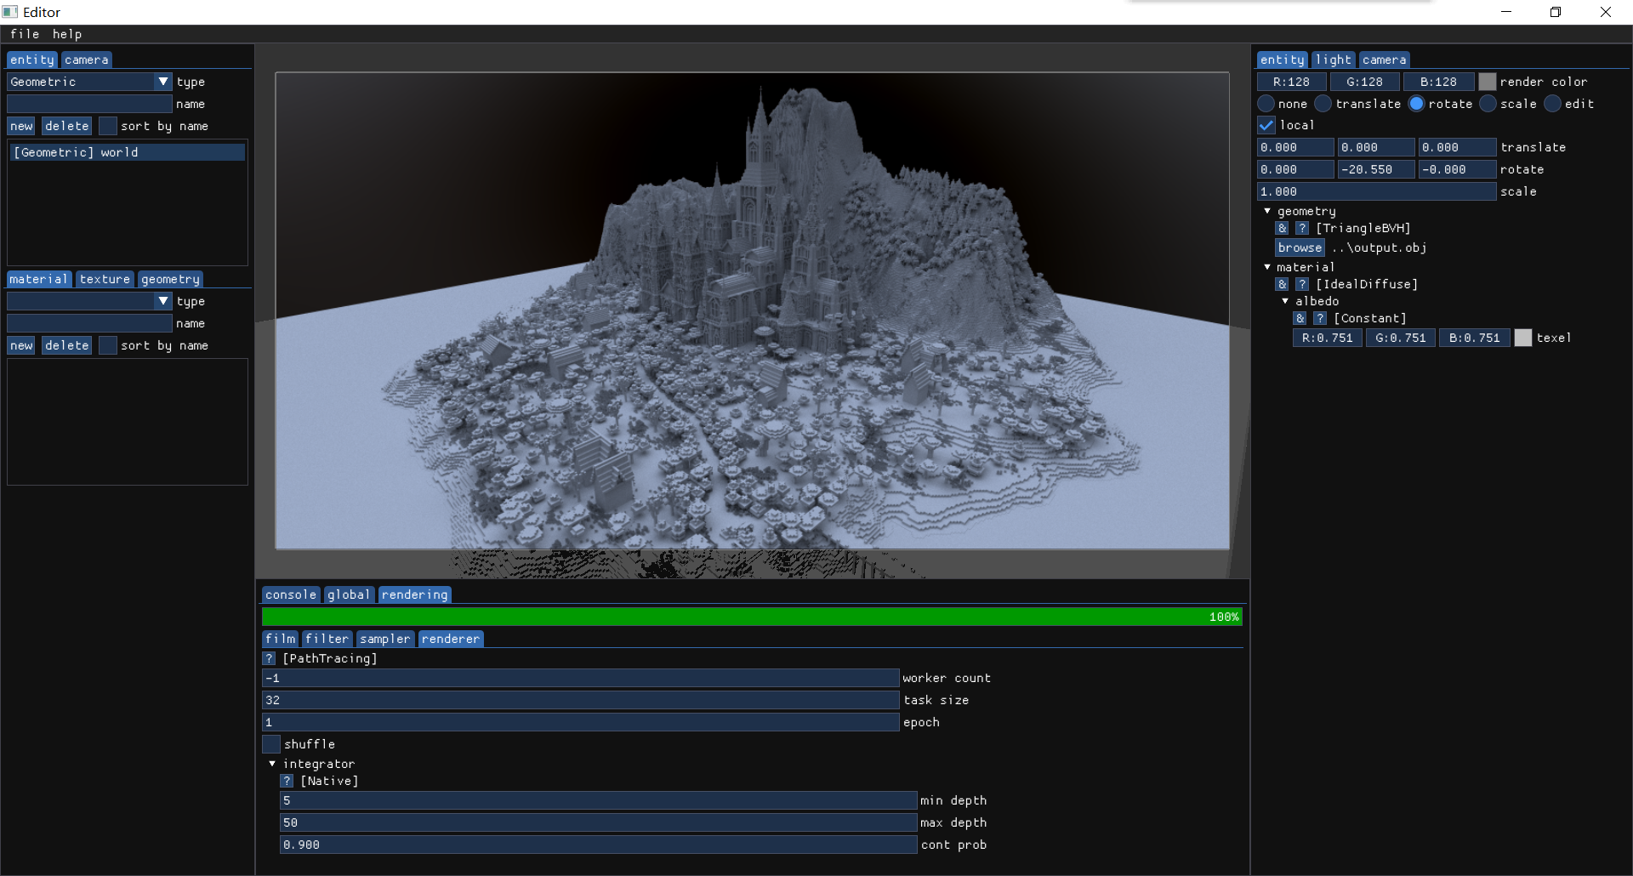
Task: Click the texel color swatch
Action: click(1523, 338)
